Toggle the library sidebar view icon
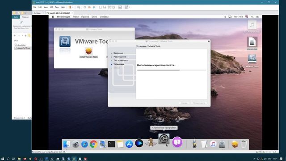Screen dimensions: 286x161 pos(100,7)
